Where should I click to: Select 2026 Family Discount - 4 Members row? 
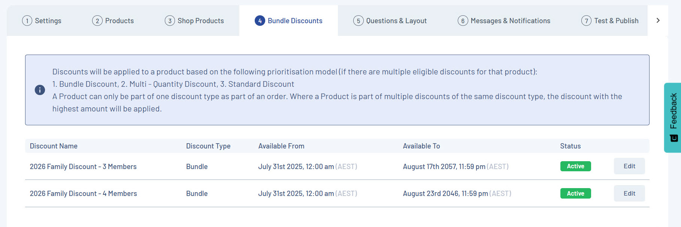point(83,194)
